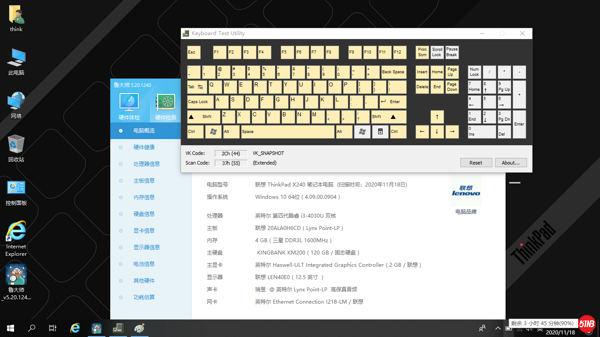Click the Scroll Lock key
The width and height of the screenshot is (600, 337).
pos(437,52)
